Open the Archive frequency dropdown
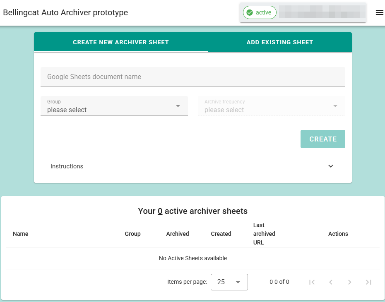The image size is (385, 302). tap(272, 106)
